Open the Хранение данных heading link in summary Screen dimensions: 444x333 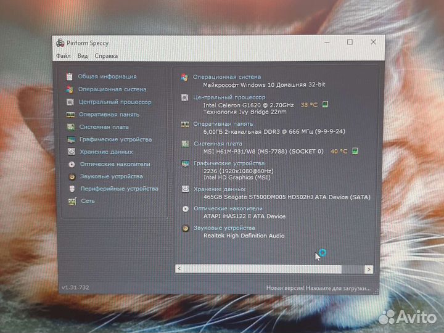tap(220, 189)
